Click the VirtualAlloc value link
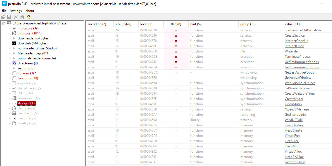Image resolution: width=332 pixels, height=166 pixels. 293,152
